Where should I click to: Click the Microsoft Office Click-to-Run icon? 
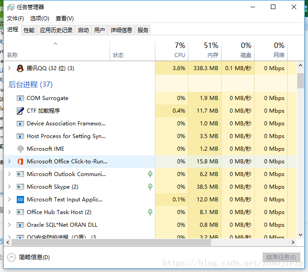[x=20, y=162]
